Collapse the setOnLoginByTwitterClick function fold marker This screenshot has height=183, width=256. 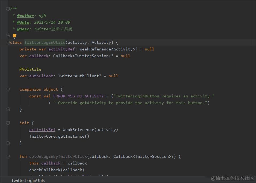pyautogui.click(x=8, y=156)
